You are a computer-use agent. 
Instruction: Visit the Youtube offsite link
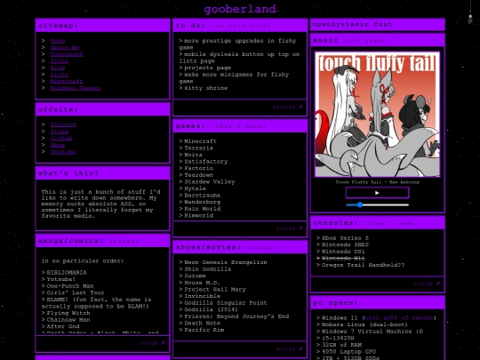(63, 151)
